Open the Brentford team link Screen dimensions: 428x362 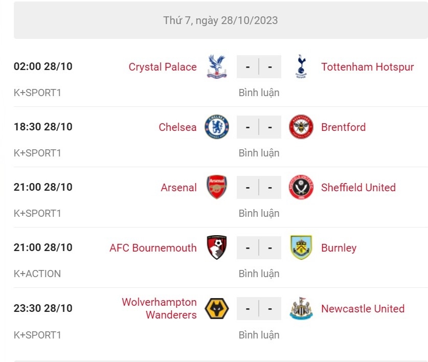click(343, 127)
